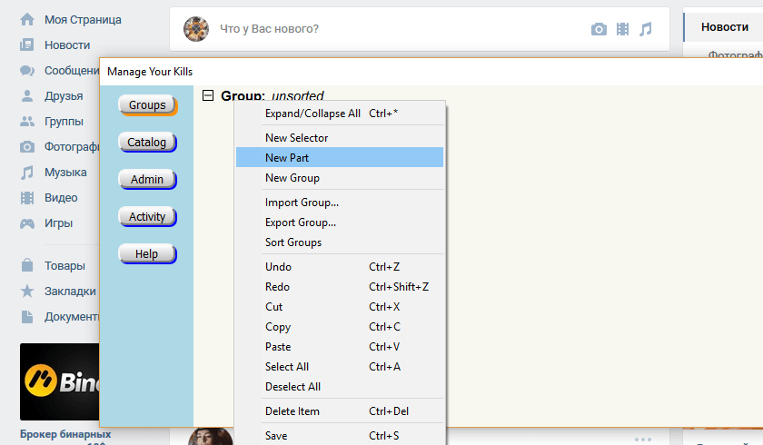Click the Binomo advertisement banner

[59, 381]
